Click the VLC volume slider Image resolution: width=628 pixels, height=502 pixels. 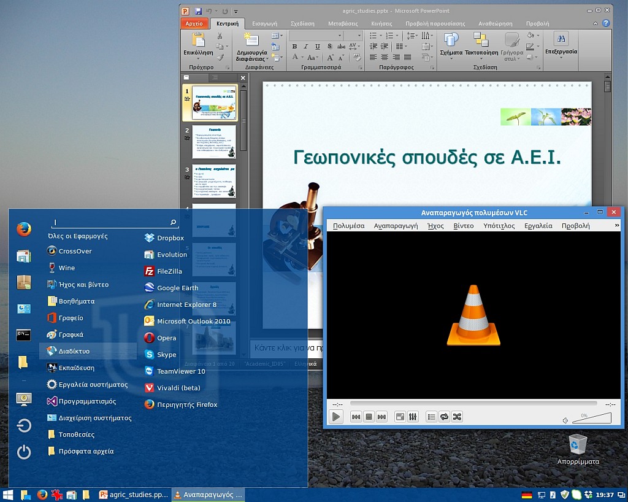point(592,418)
